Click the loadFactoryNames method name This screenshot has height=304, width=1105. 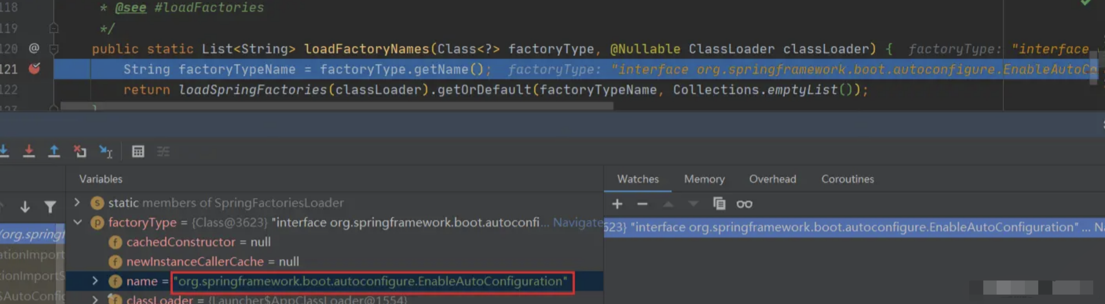[x=367, y=49]
